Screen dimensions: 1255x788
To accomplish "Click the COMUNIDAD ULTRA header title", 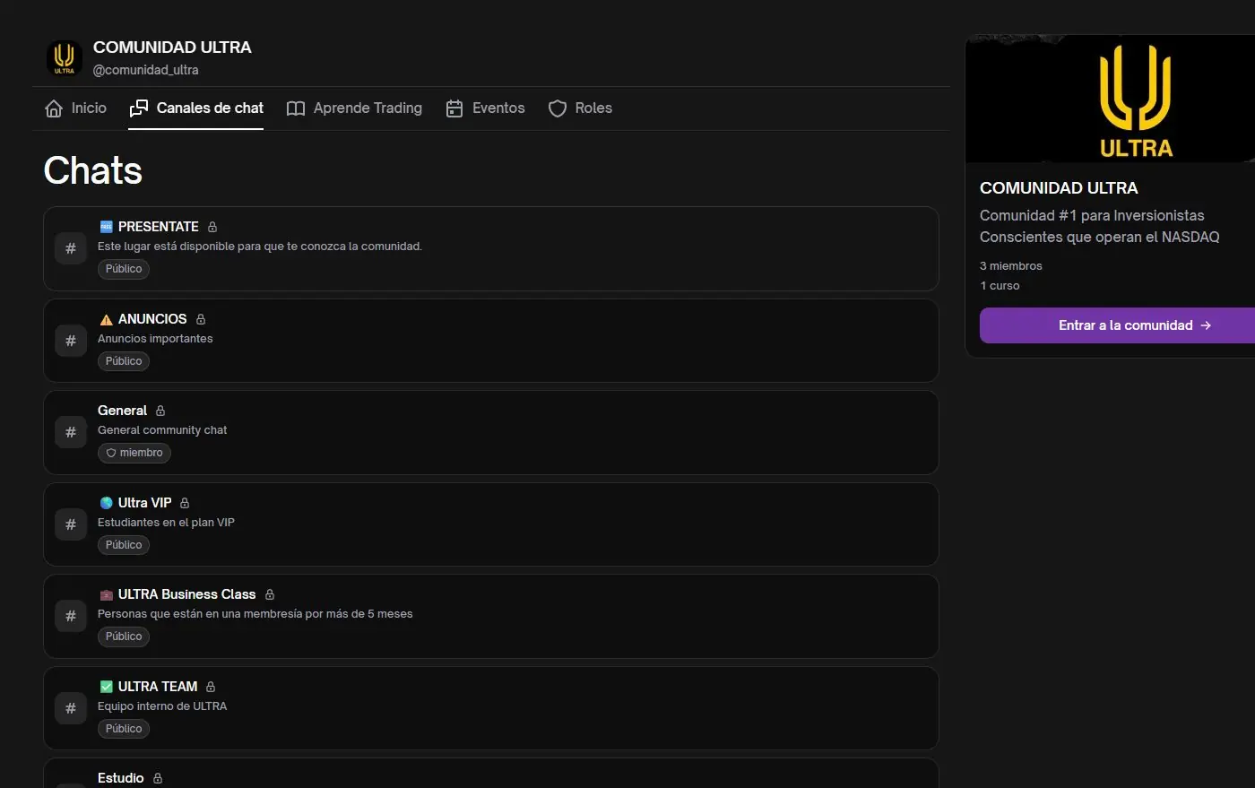I will pos(172,48).
